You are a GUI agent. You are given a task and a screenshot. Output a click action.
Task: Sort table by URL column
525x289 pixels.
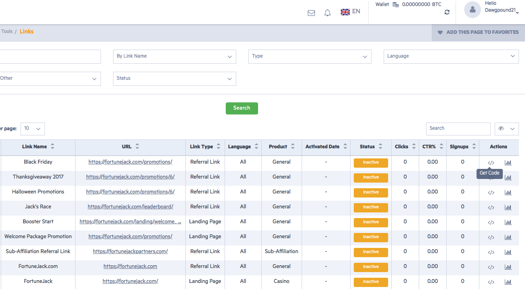coord(137,147)
